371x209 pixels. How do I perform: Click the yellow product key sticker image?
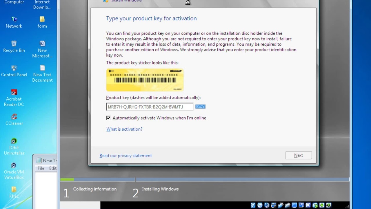pos(145,80)
